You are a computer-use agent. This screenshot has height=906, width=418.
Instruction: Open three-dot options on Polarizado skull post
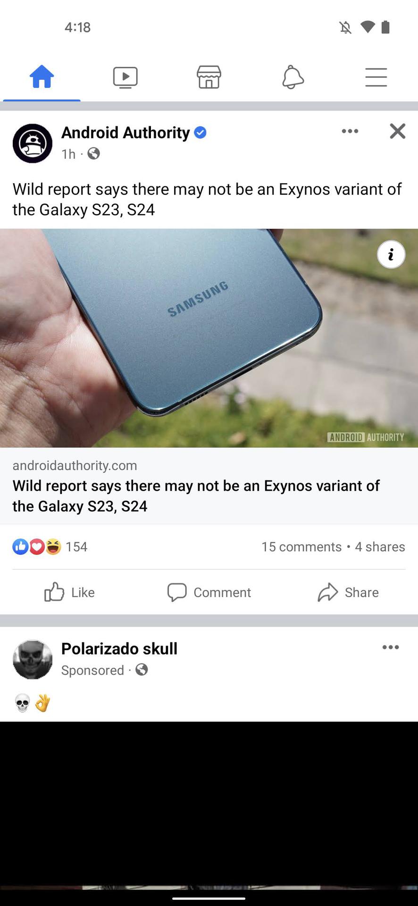pyautogui.click(x=391, y=647)
